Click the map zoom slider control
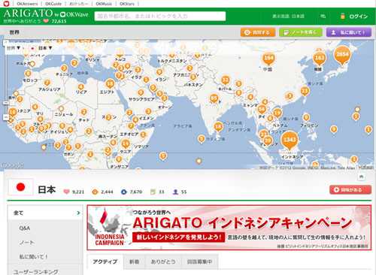 6,103
